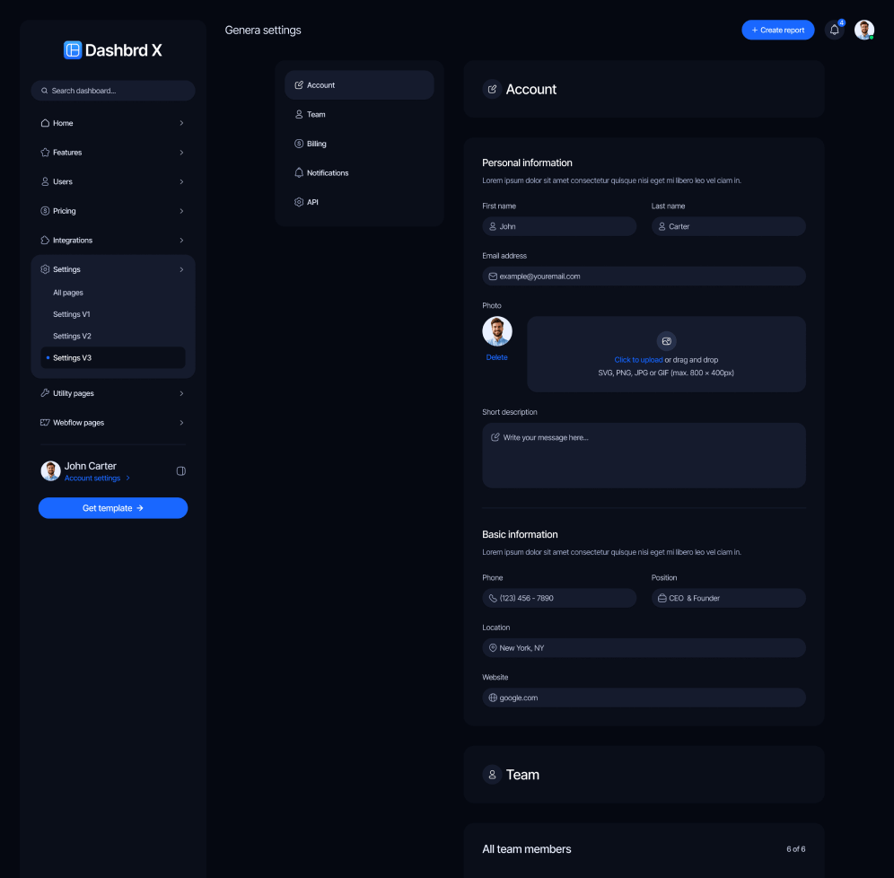
Task: Click the API settings gear icon
Action: click(299, 202)
